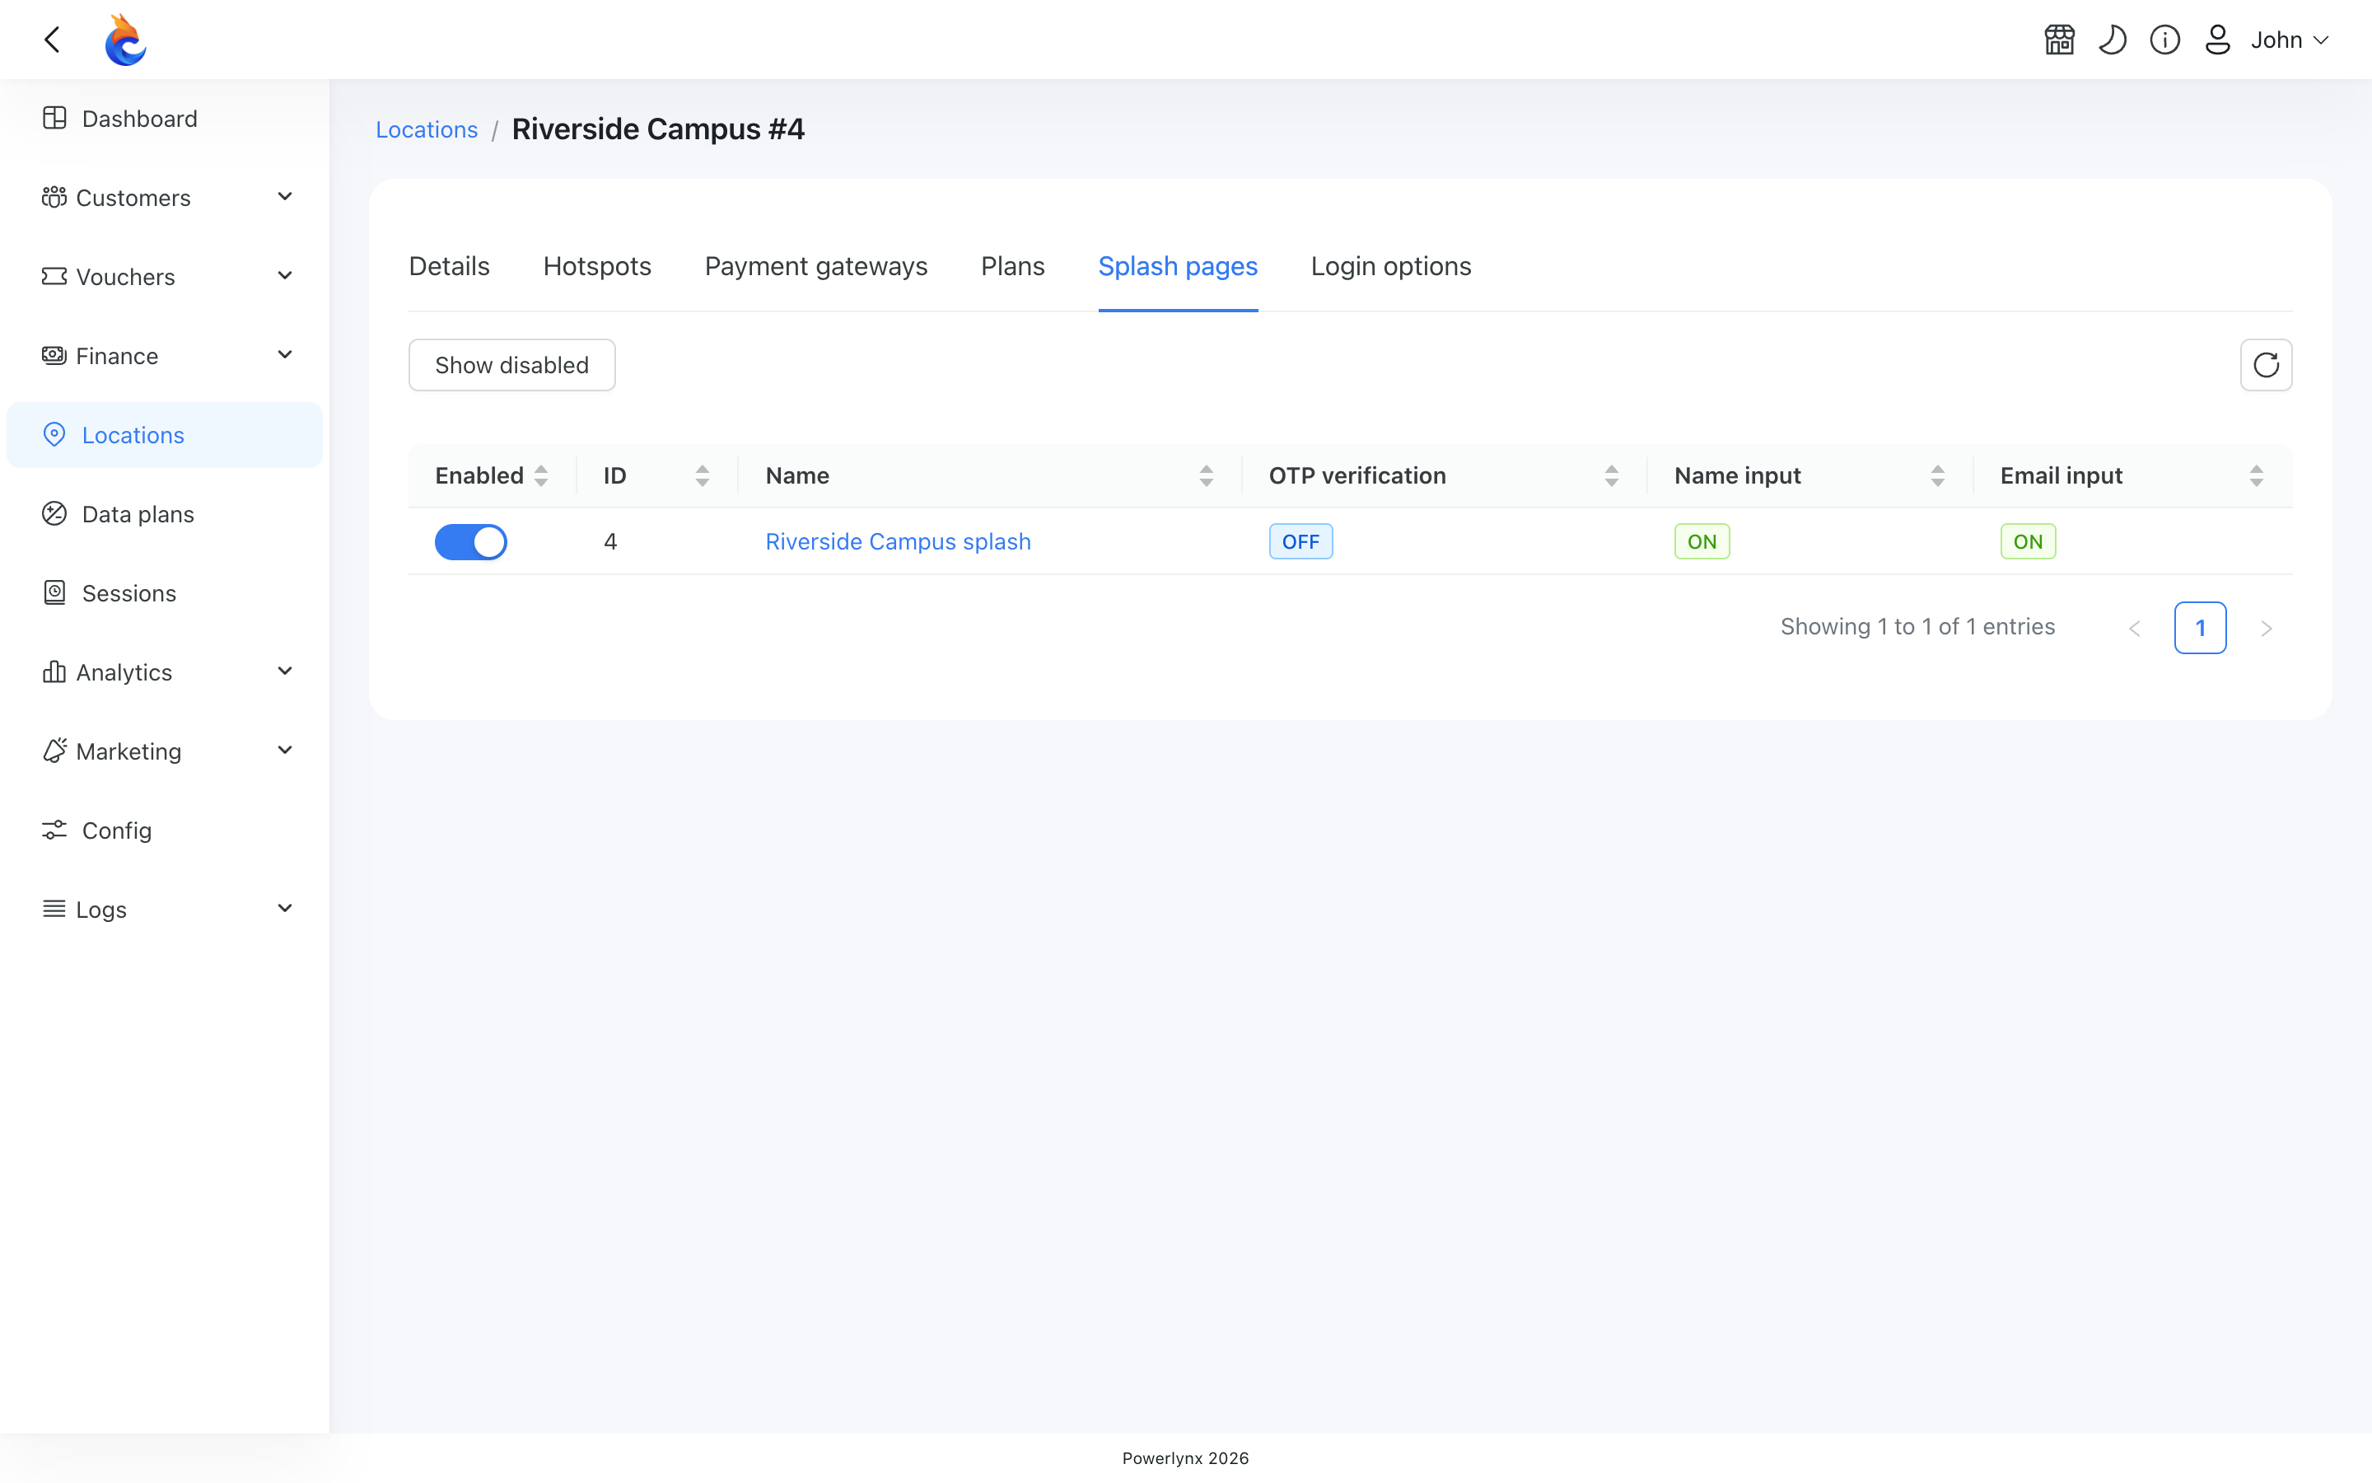Viewport: 2372px width, 1483px height.
Task: Click the Config sliders icon
Action: [55, 830]
